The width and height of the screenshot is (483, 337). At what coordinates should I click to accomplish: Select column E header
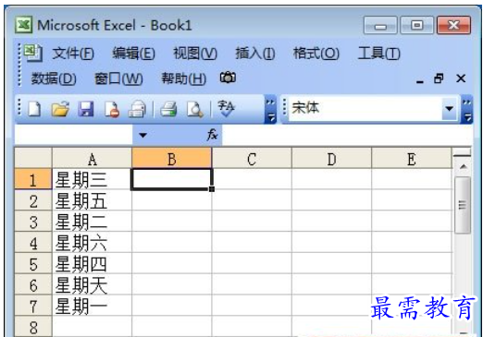tap(412, 159)
